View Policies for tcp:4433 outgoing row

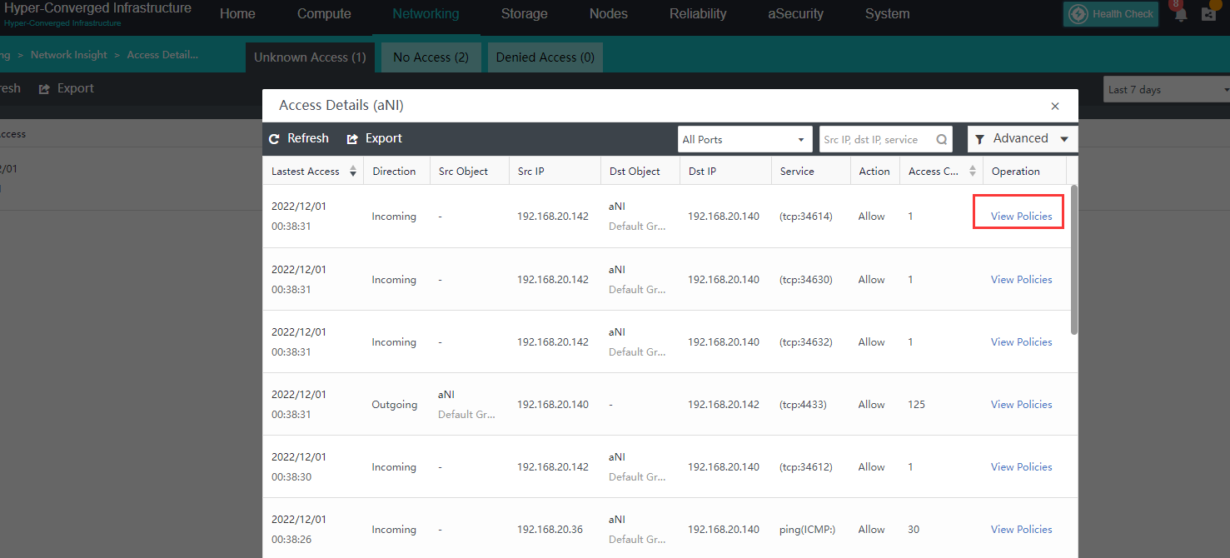pyautogui.click(x=1021, y=405)
